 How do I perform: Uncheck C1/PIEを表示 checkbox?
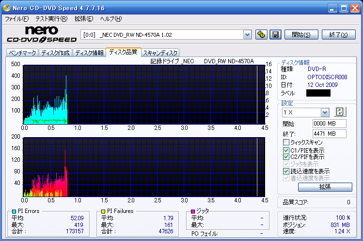pos(286,150)
